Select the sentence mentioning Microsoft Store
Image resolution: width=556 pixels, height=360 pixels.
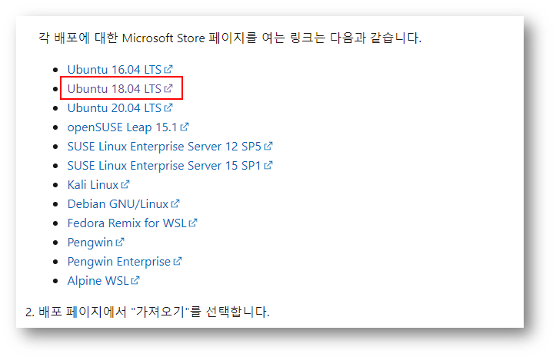[x=230, y=38]
